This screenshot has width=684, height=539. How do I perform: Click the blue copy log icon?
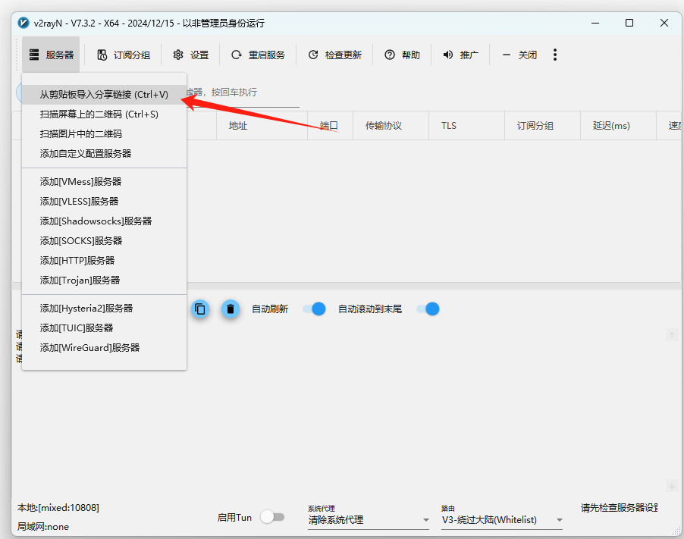(200, 309)
